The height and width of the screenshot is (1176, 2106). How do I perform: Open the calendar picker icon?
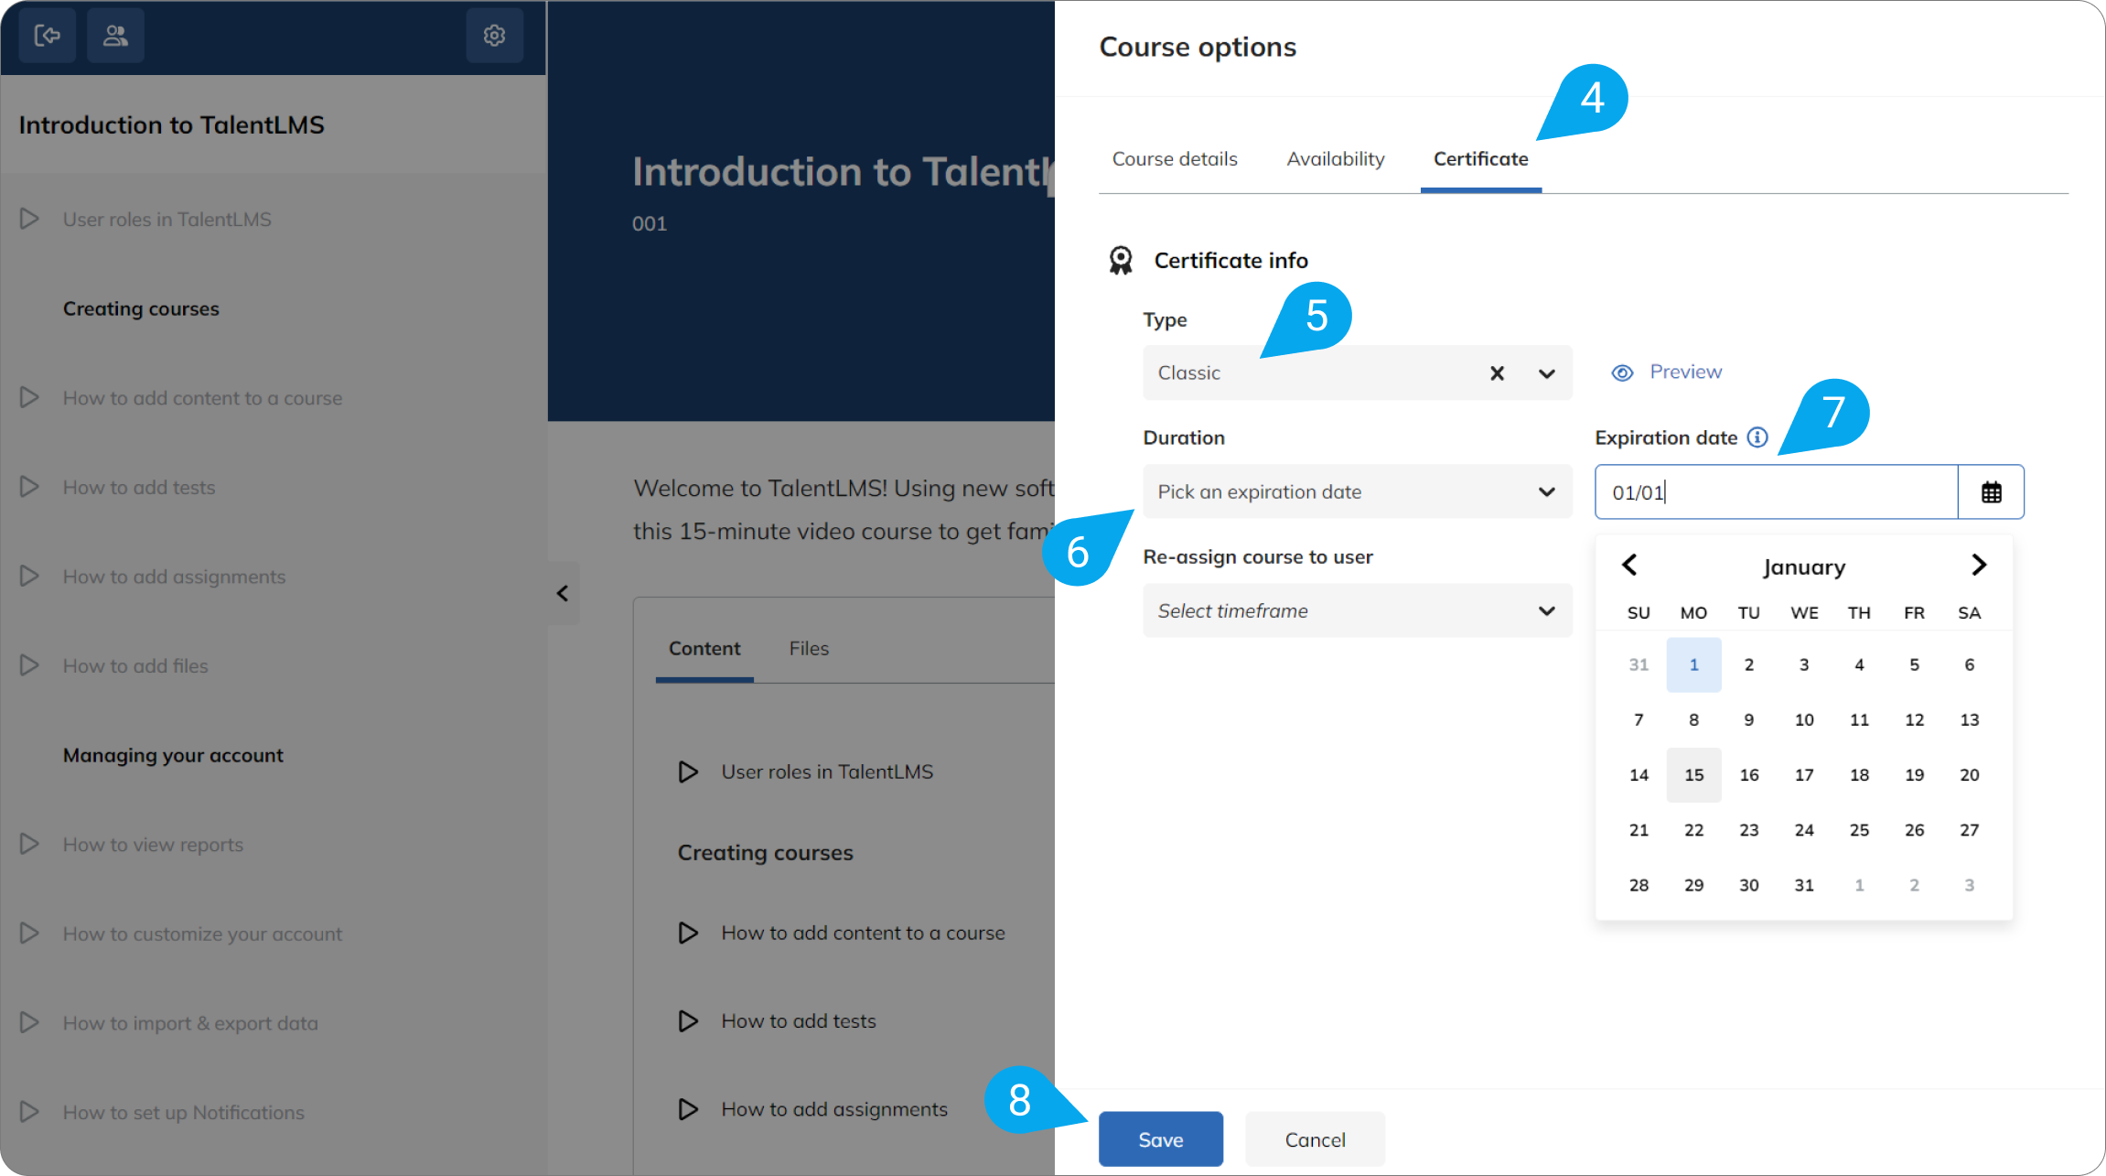click(x=1991, y=492)
